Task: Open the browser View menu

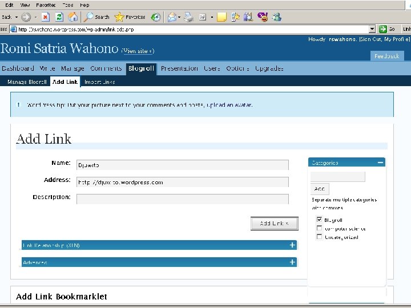Action: (25, 5)
